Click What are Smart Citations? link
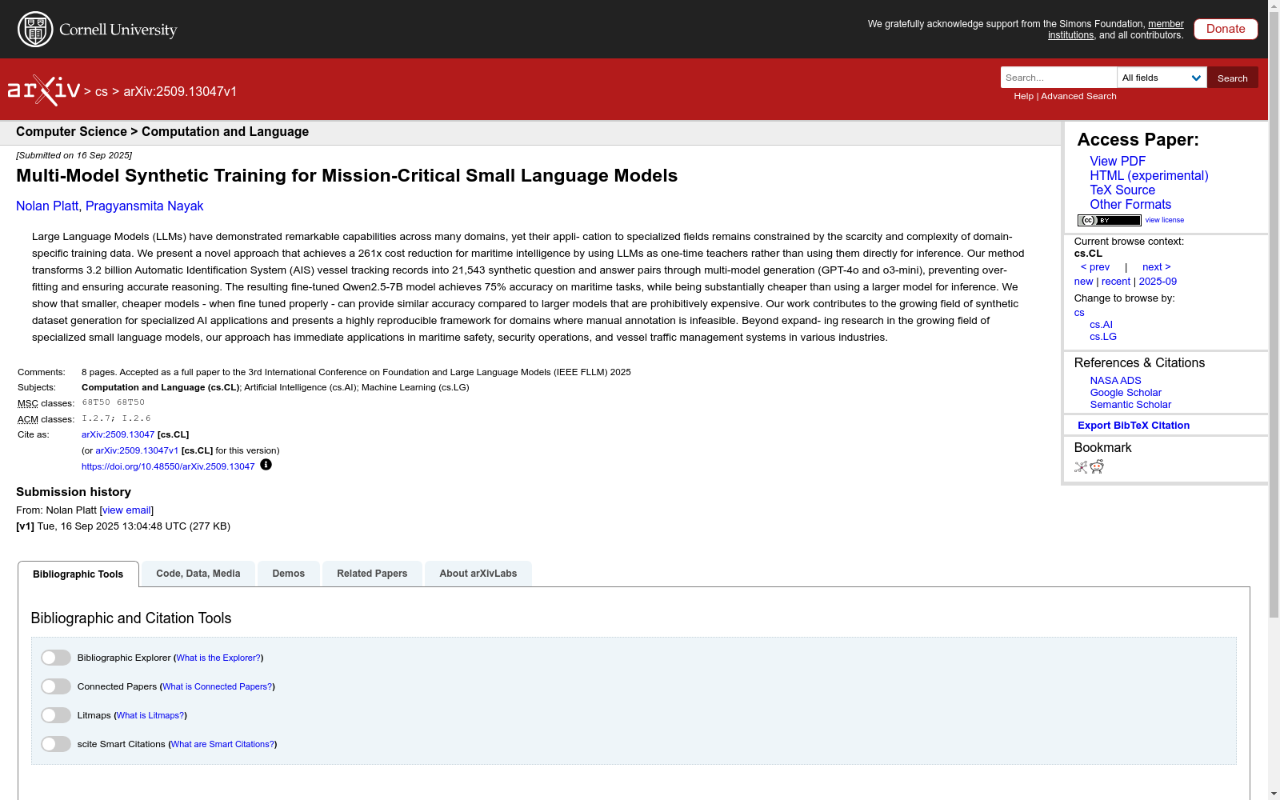 222,744
